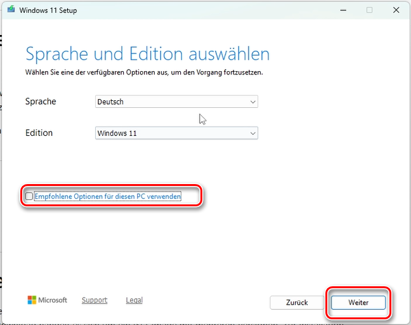Screen dimensions: 411x325
Task: Click the instruction text 'Wählen Sie eine der verfügbaren Optionen'
Action: tap(91, 72)
